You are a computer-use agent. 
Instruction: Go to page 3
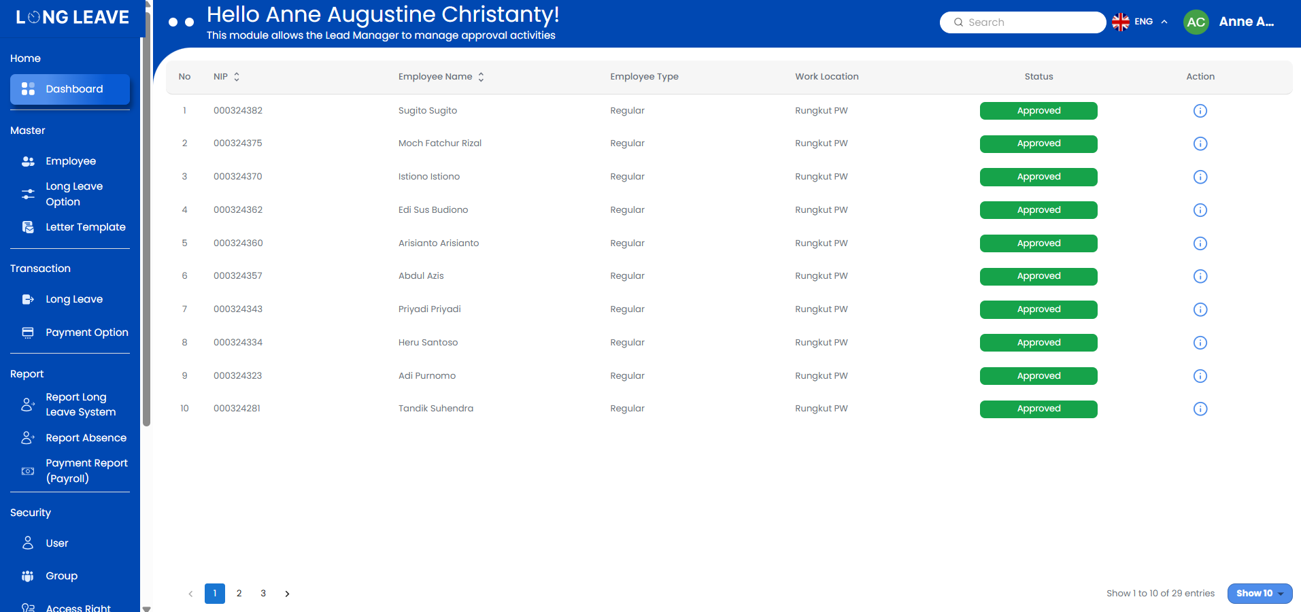(263, 594)
